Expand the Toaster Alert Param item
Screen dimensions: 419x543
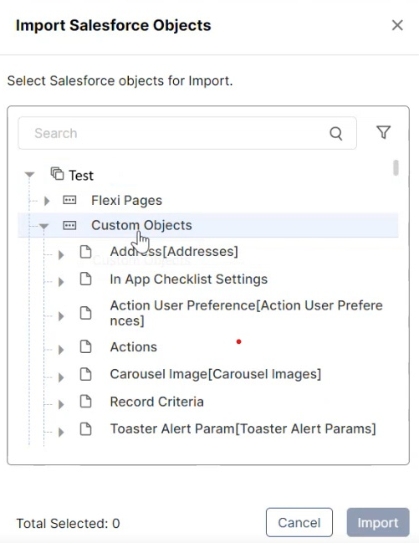[x=61, y=433]
